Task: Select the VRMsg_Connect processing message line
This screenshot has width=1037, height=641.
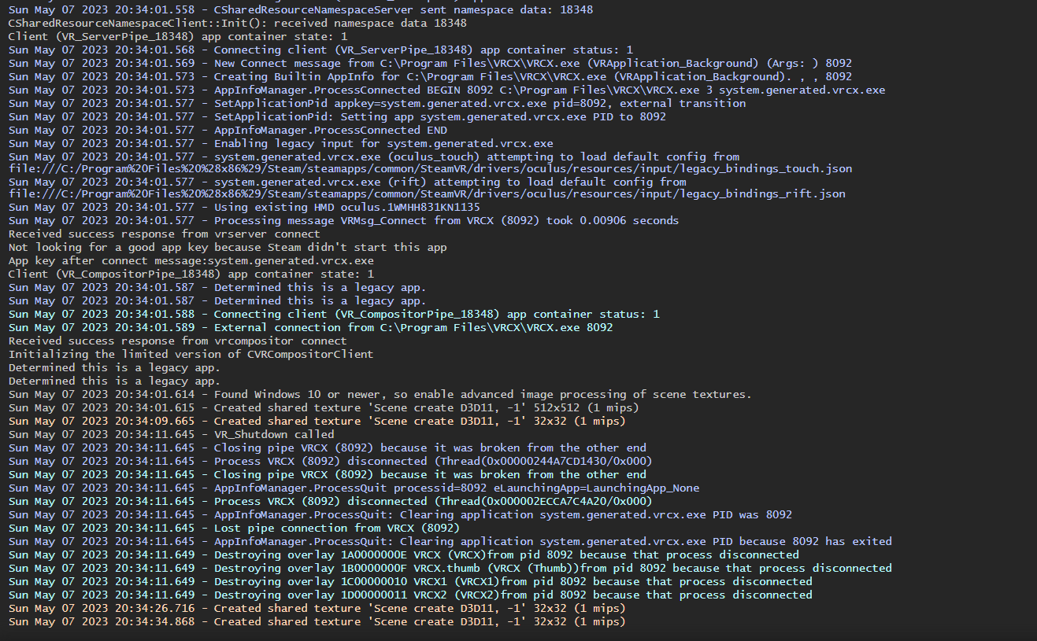Action: coord(339,220)
